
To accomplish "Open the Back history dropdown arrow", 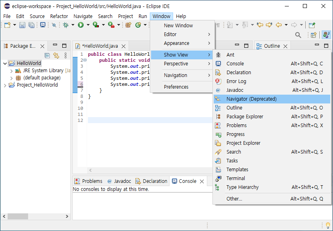I will (x=286, y=25).
